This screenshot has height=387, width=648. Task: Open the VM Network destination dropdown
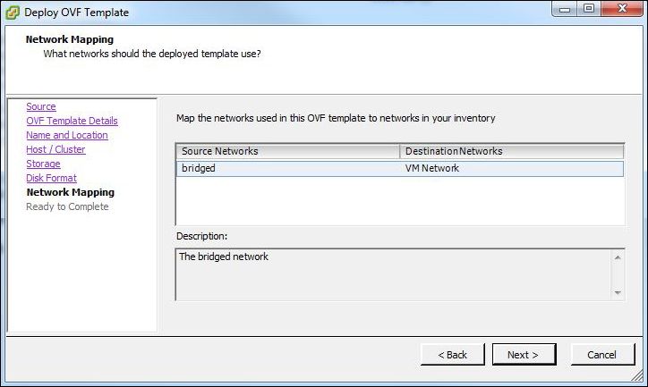511,168
